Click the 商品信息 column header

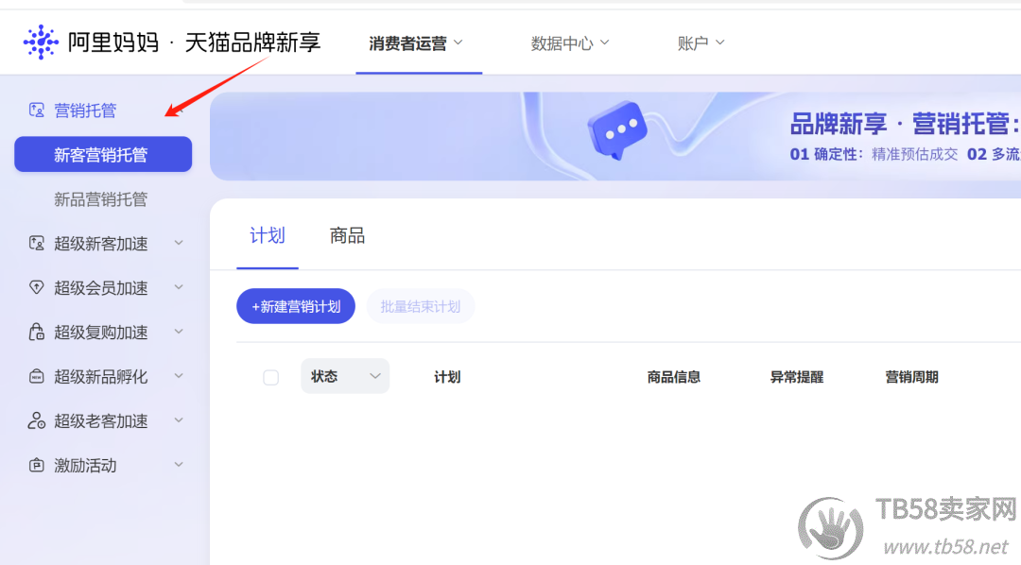coord(673,377)
